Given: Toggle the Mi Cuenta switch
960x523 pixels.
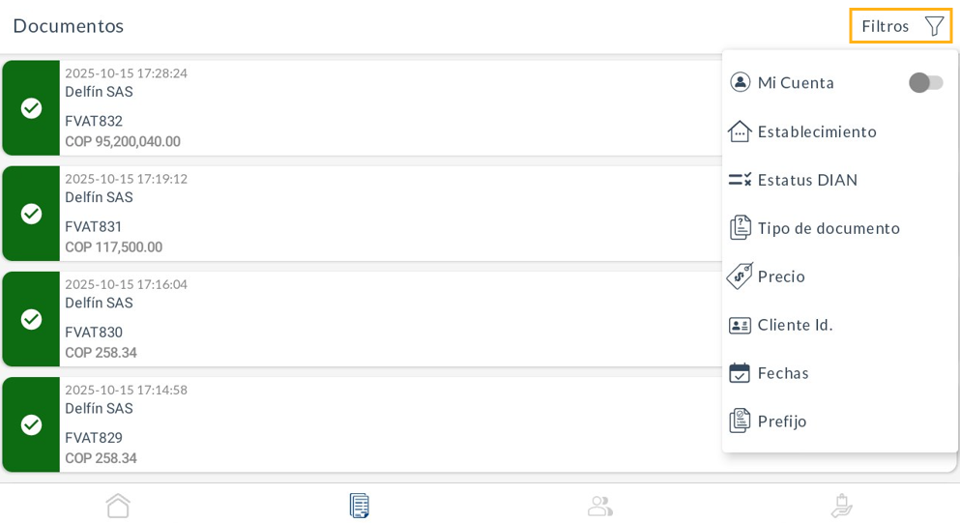Looking at the screenshot, I should pyautogui.click(x=925, y=83).
